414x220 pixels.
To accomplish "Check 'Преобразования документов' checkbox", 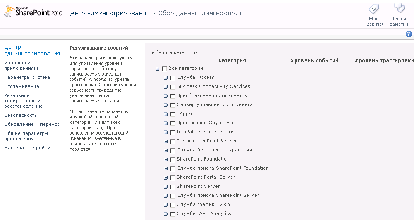I will (173, 96).
